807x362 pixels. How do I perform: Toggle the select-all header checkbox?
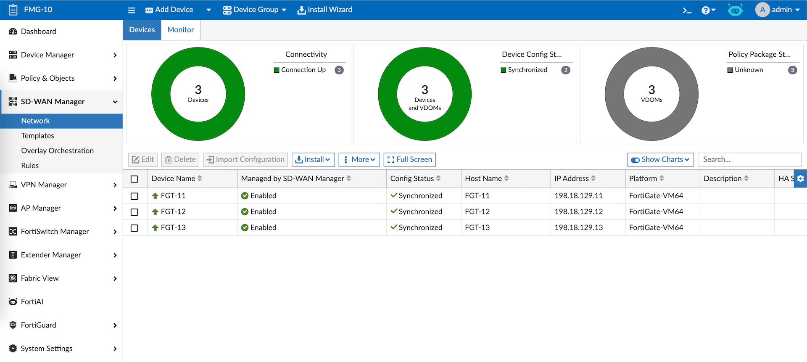[x=134, y=179]
